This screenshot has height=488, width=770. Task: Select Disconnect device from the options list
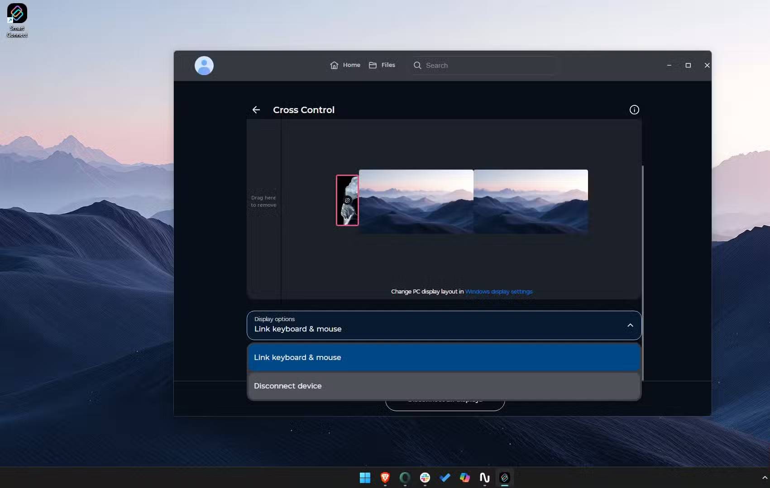coord(444,386)
